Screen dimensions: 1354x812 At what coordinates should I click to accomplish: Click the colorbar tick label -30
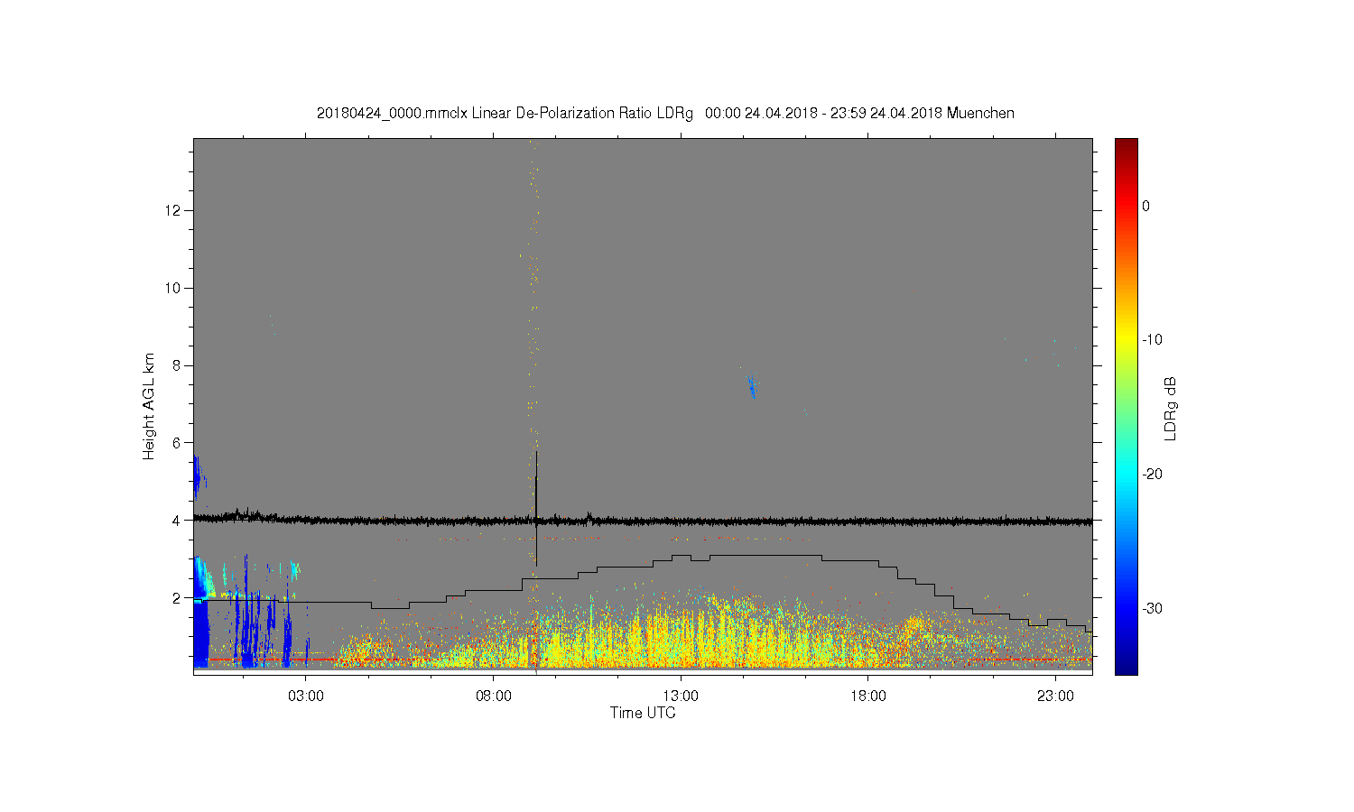1152,609
